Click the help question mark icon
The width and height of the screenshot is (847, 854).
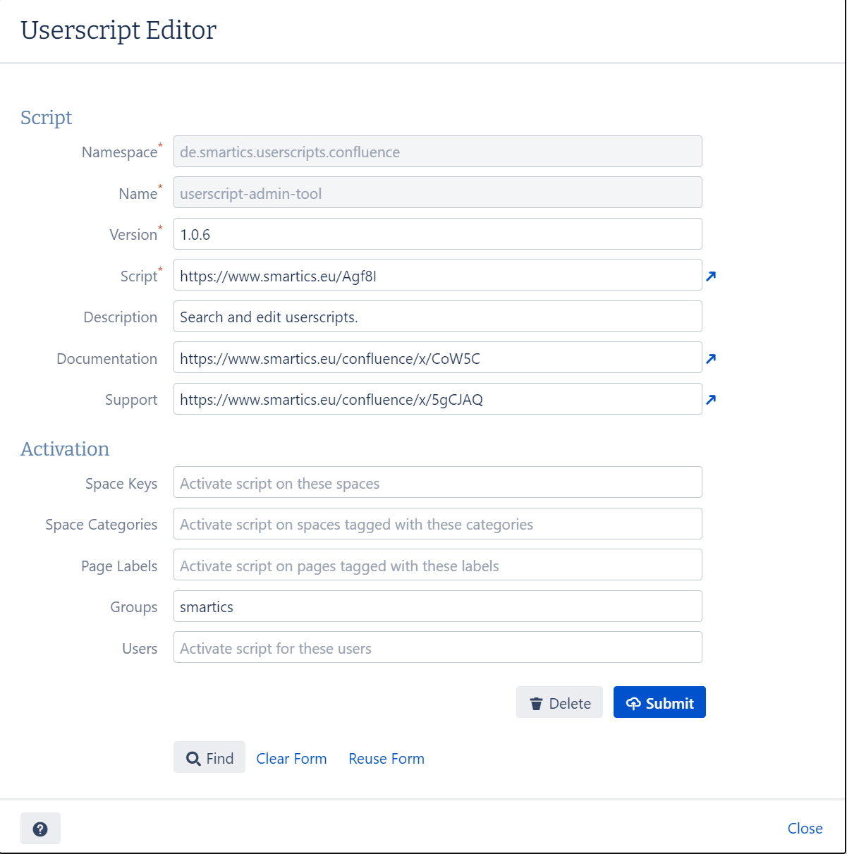[x=40, y=829]
